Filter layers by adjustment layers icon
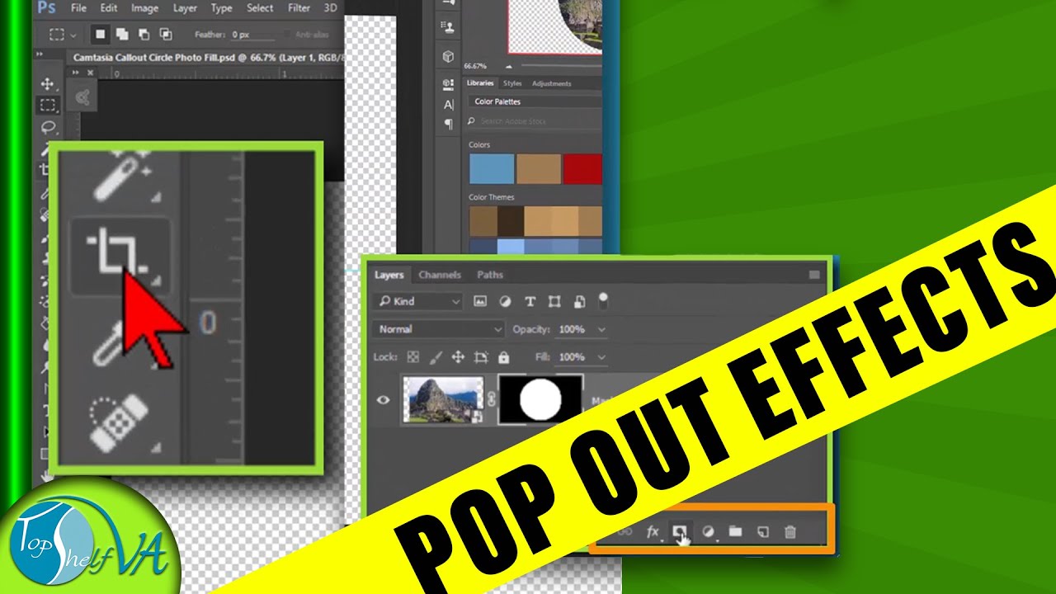This screenshot has height=594, width=1056. pyautogui.click(x=505, y=301)
